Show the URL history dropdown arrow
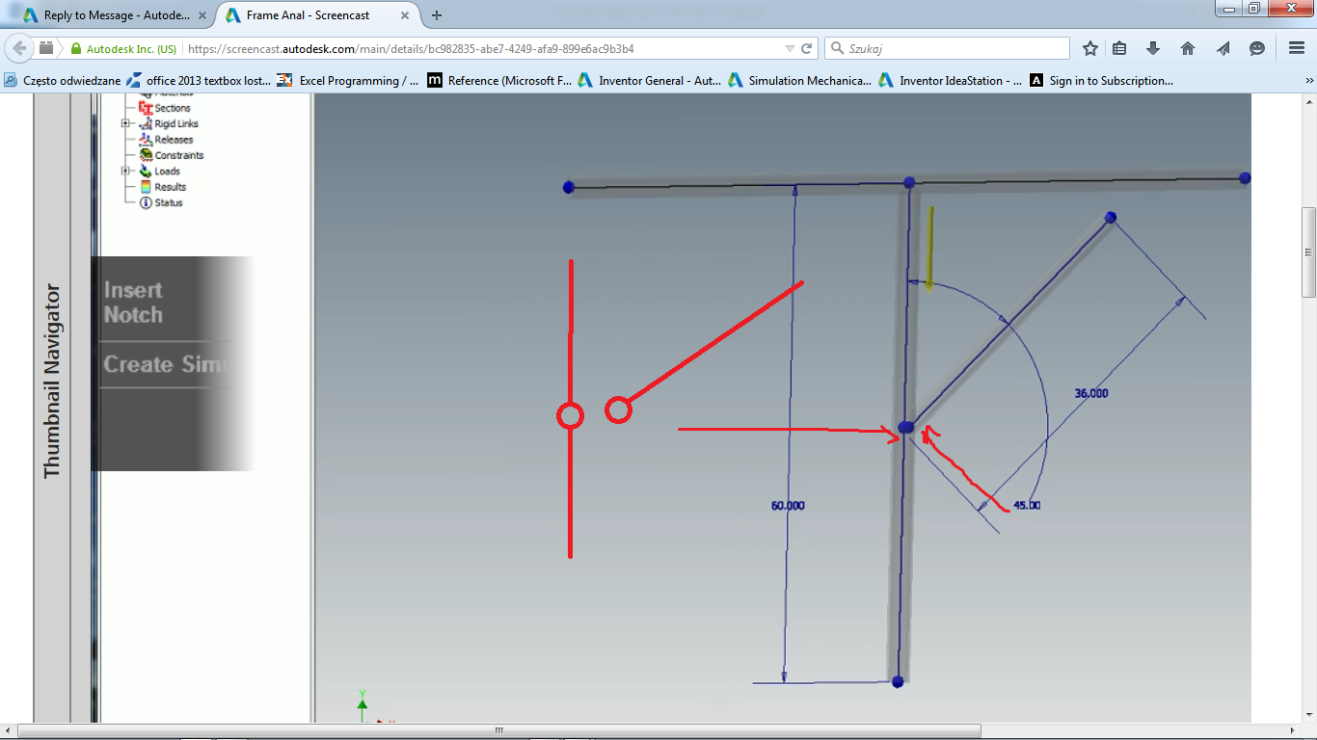The image size is (1317, 740). click(790, 48)
